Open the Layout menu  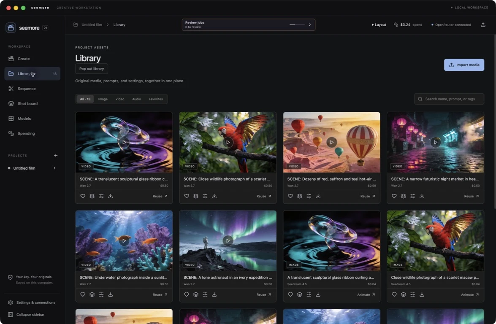tap(379, 24)
